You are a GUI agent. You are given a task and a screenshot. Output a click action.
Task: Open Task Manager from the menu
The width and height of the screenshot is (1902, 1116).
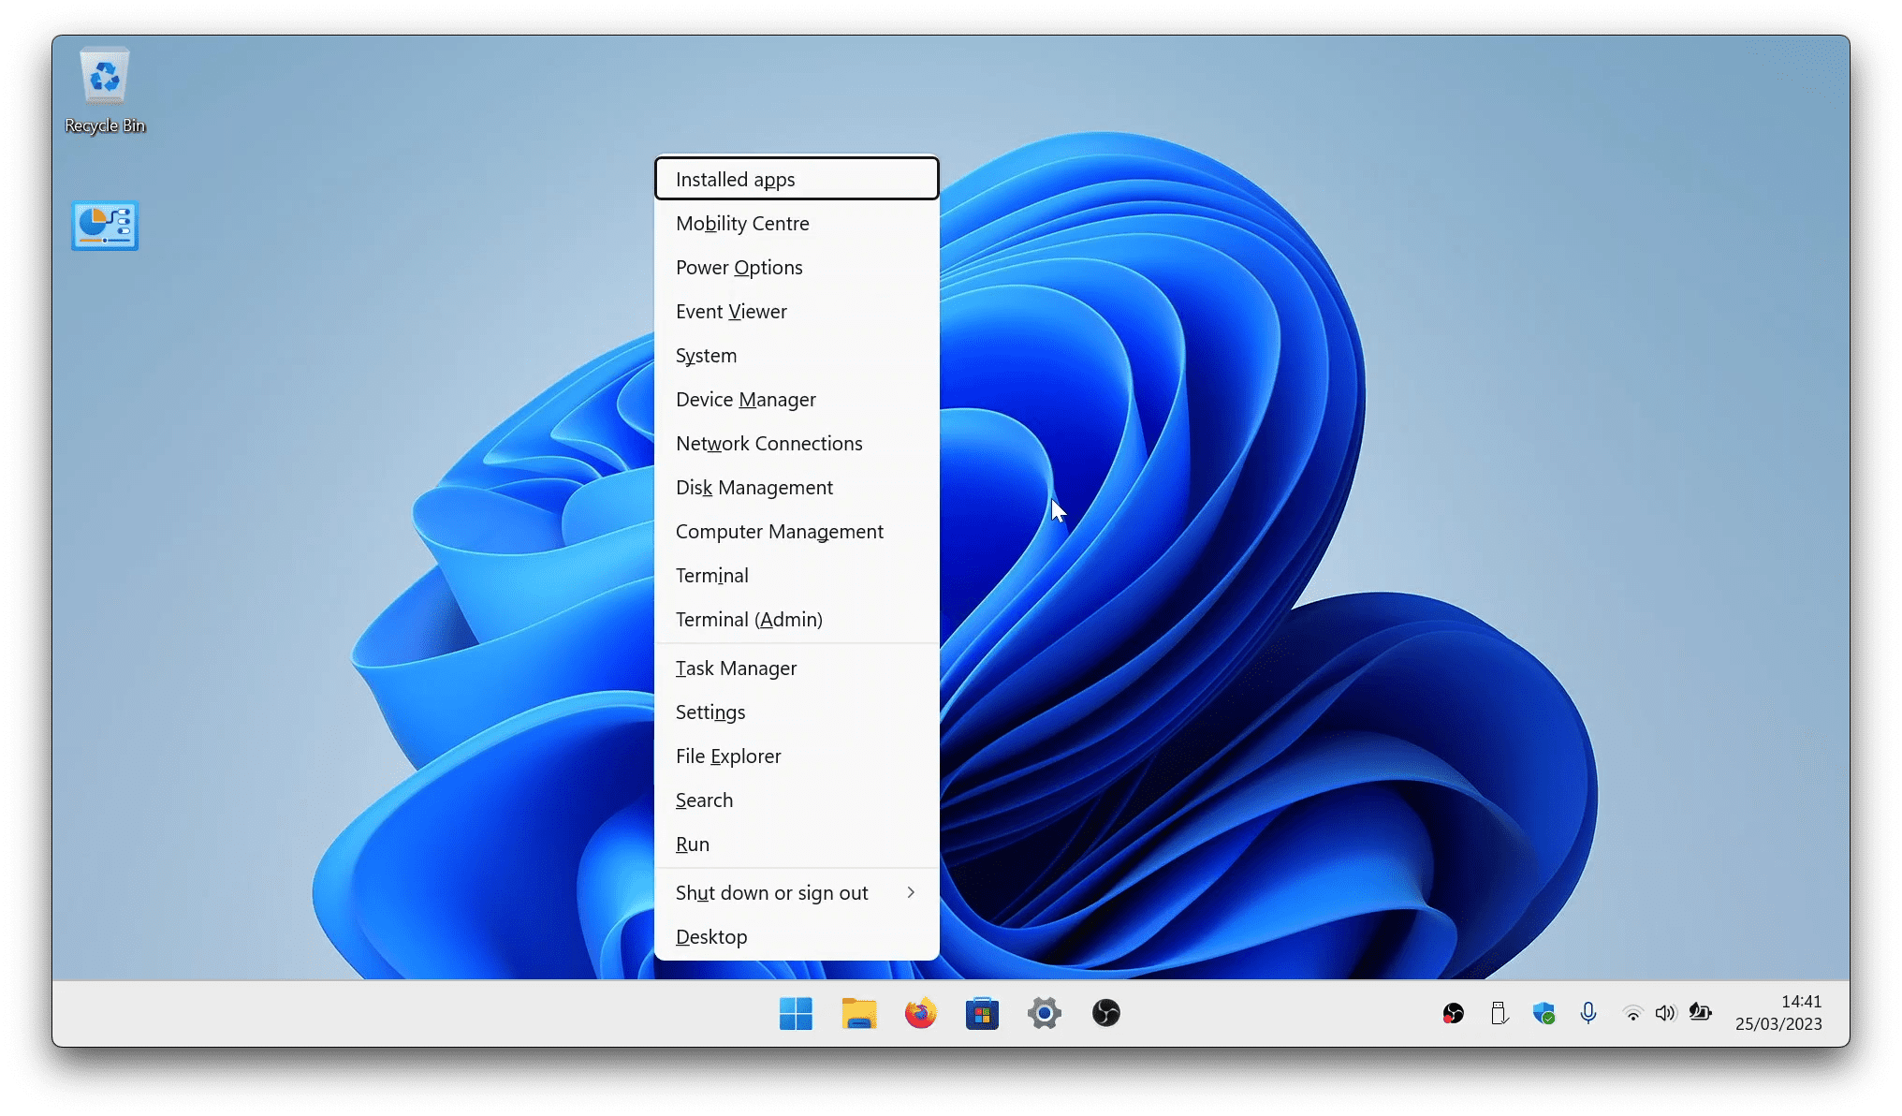tap(737, 668)
